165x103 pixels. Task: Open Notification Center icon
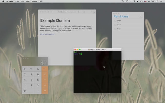coord(161,1)
